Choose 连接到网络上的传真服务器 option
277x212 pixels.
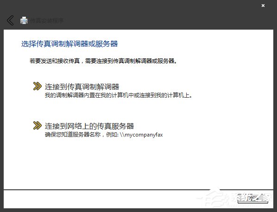click(x=89, y=126)
